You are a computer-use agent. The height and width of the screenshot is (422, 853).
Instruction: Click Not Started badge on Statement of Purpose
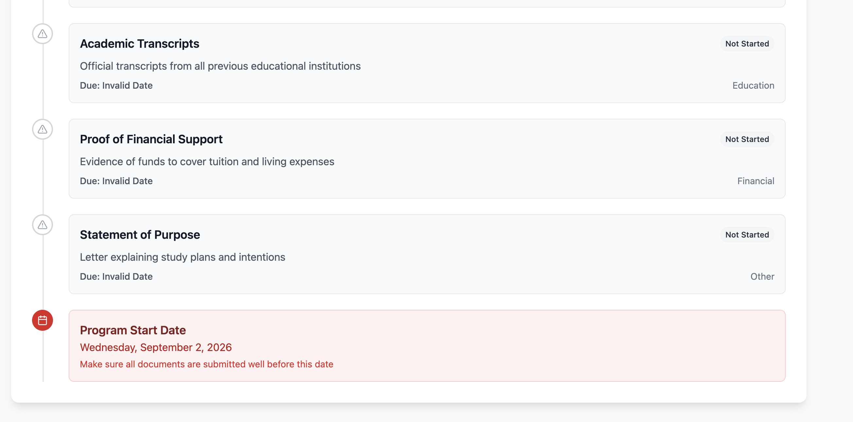[x=747, y=235]
